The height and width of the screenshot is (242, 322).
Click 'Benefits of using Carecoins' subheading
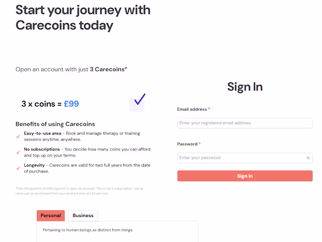coord(55,124)
